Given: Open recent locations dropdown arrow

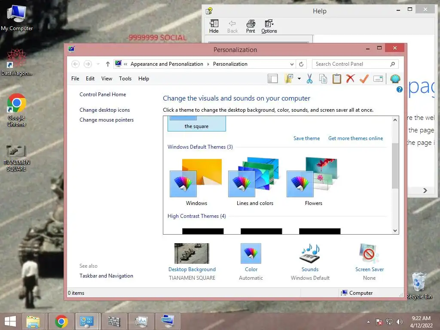Looking at the screenshot, I should [x=98, y=64].
